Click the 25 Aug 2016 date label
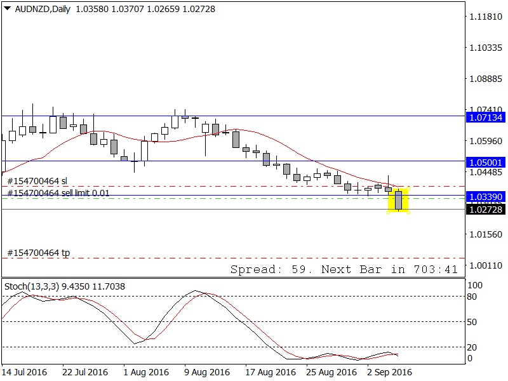 tap(331, 372)
